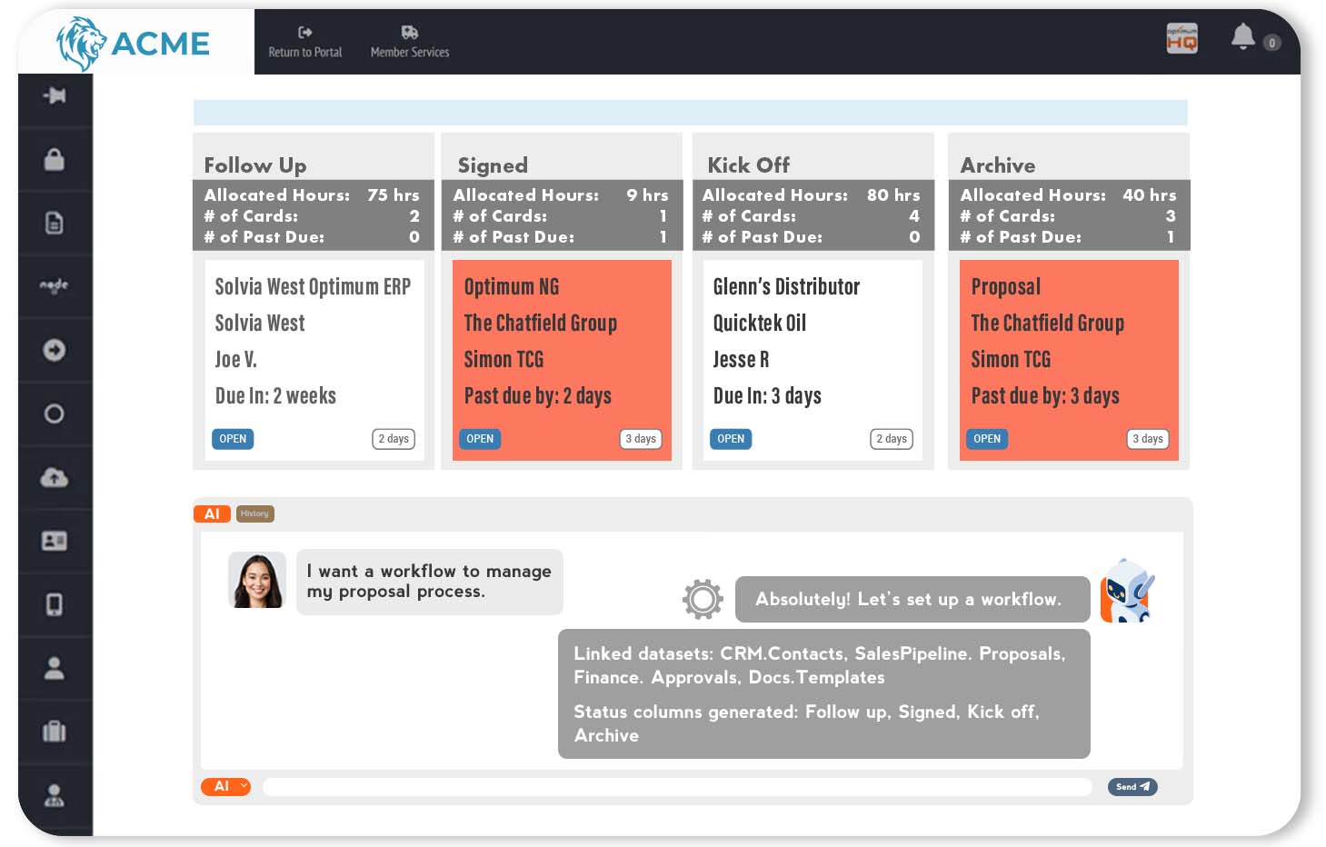Toggle Open status on the Optimum NG card

[x=480, y=439]
